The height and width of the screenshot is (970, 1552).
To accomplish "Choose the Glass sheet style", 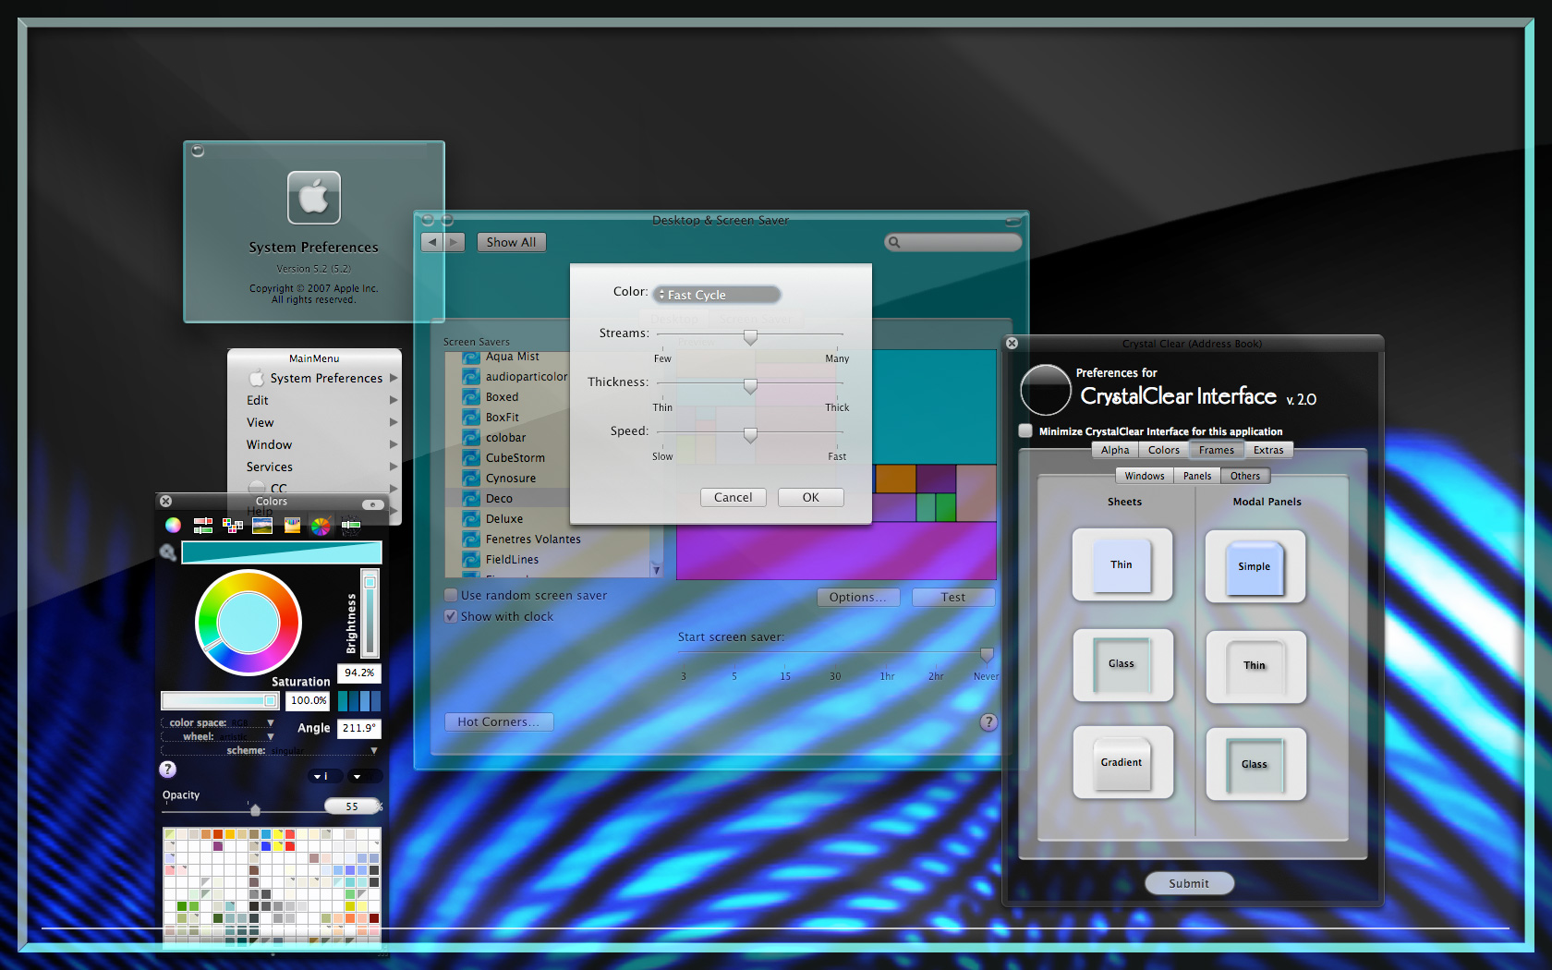I will 1122,664.
